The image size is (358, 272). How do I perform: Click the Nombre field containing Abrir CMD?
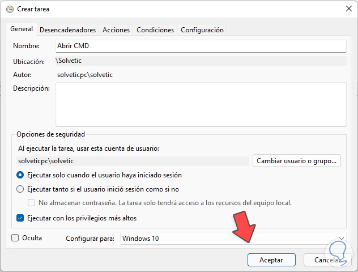tap(201, 46)
